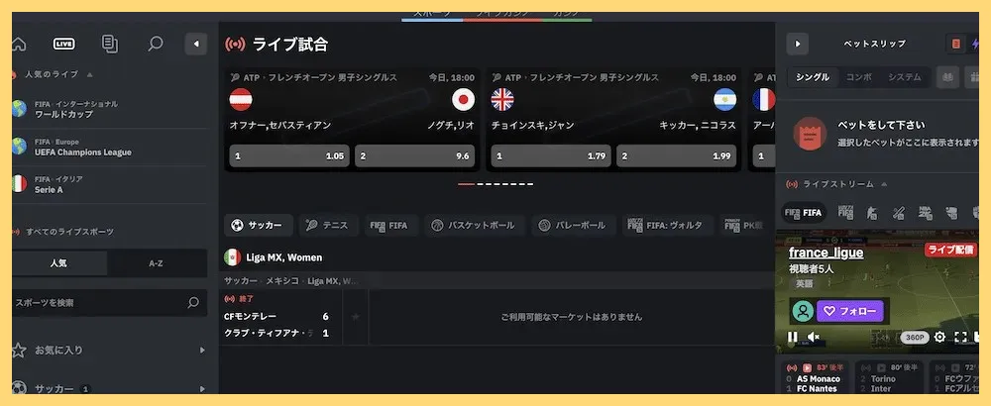Toggle the 360P quality badge

pyautogui.click(x=915, y=338)
